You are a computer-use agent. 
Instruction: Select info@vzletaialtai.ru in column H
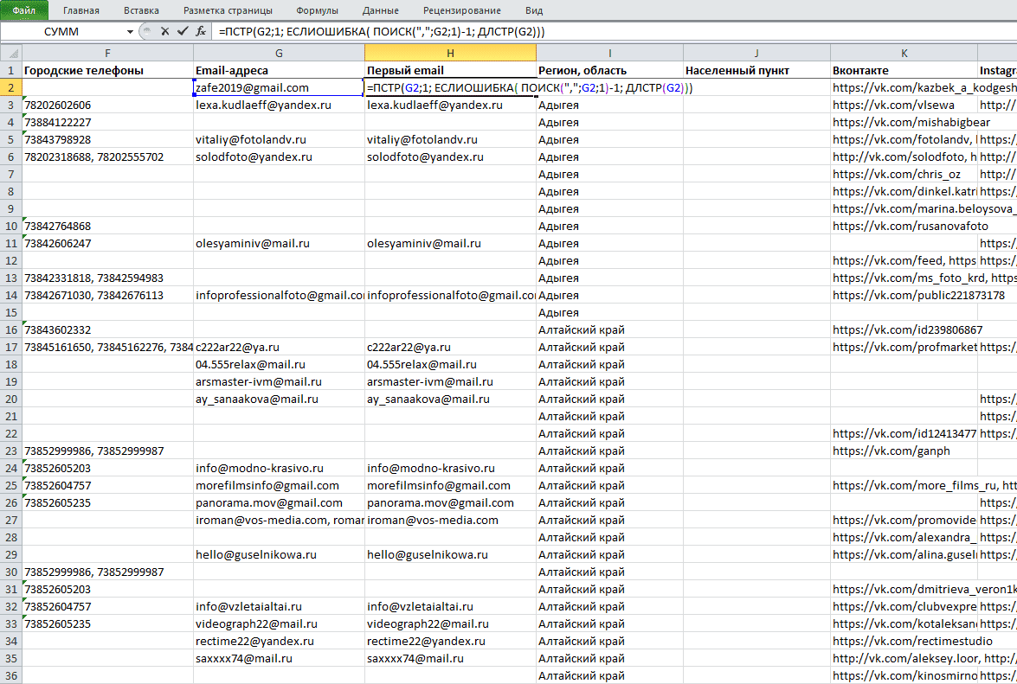click(x=450, y=606)
